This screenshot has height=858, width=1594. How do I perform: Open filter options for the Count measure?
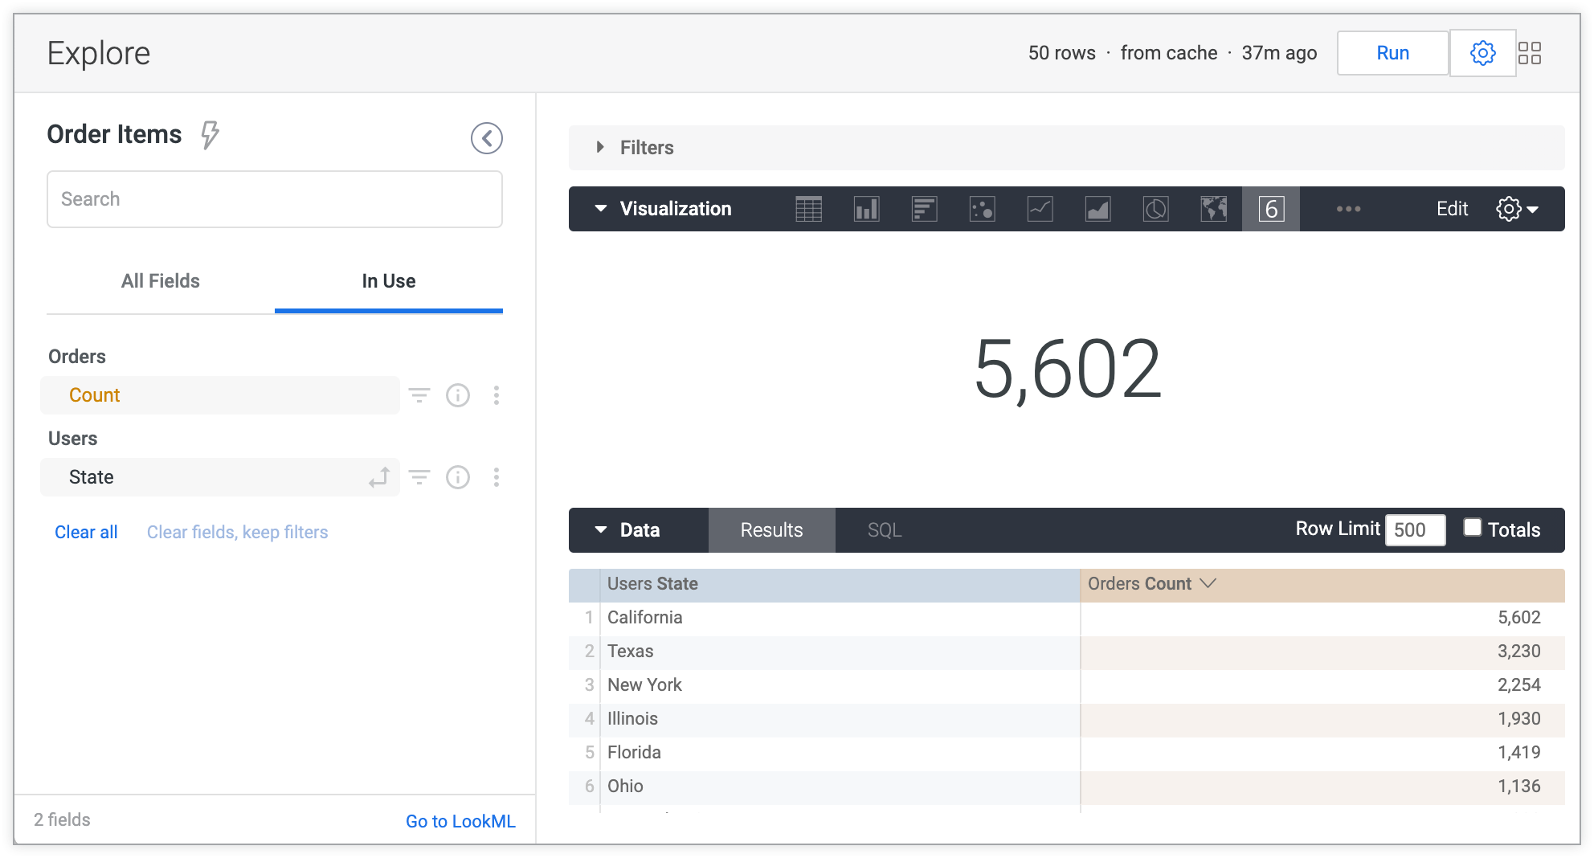click(x=419, y=395)
